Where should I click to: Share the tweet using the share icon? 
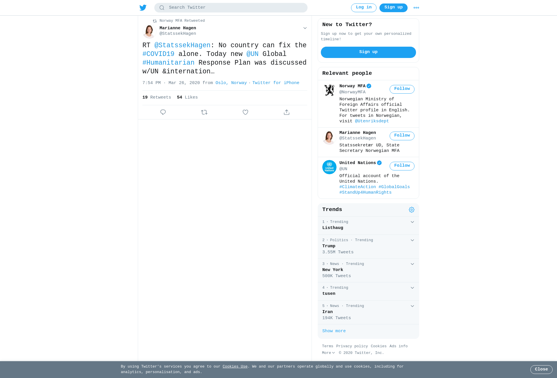[287, 112]
